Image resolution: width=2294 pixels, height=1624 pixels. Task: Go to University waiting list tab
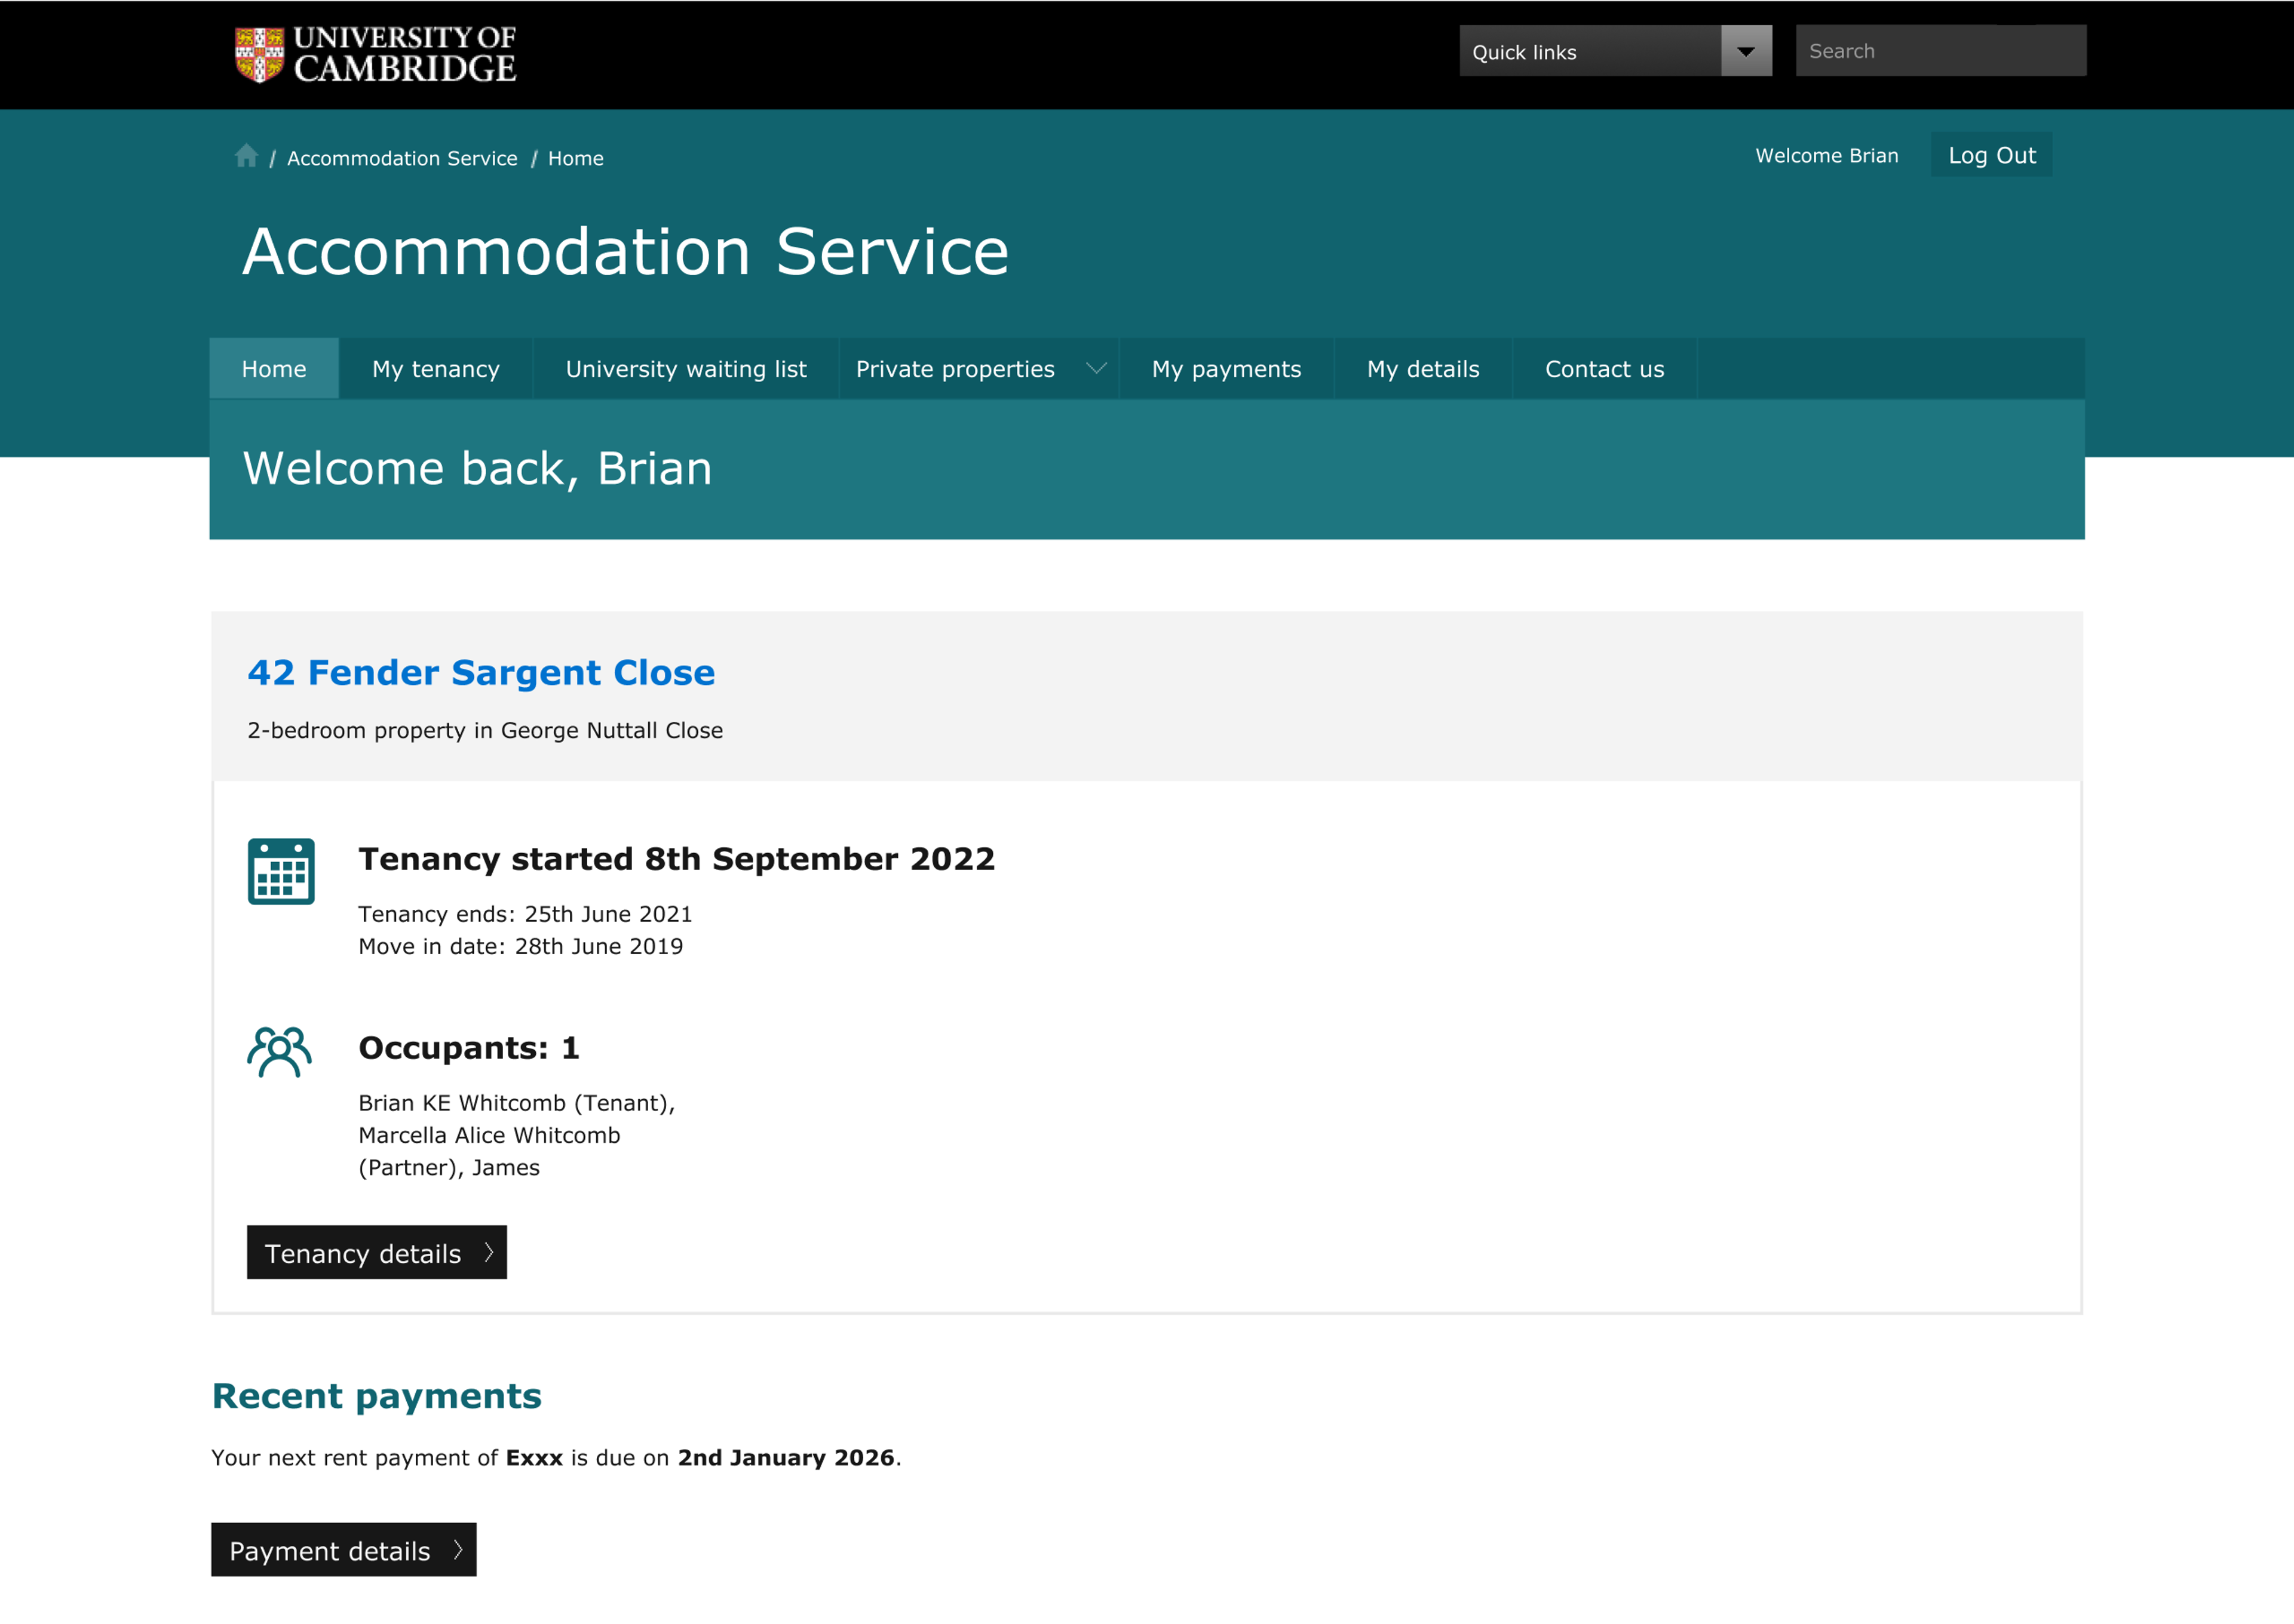pos(685,369)
